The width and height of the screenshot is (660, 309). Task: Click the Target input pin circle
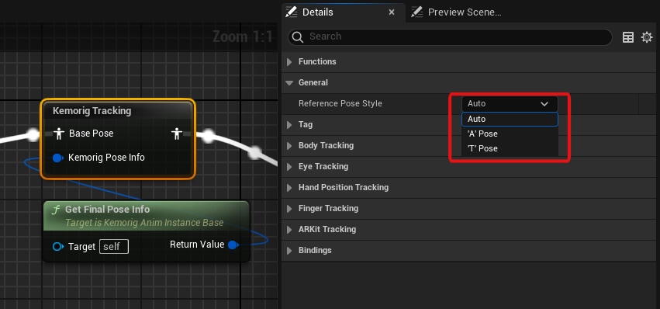pos(58,247)
